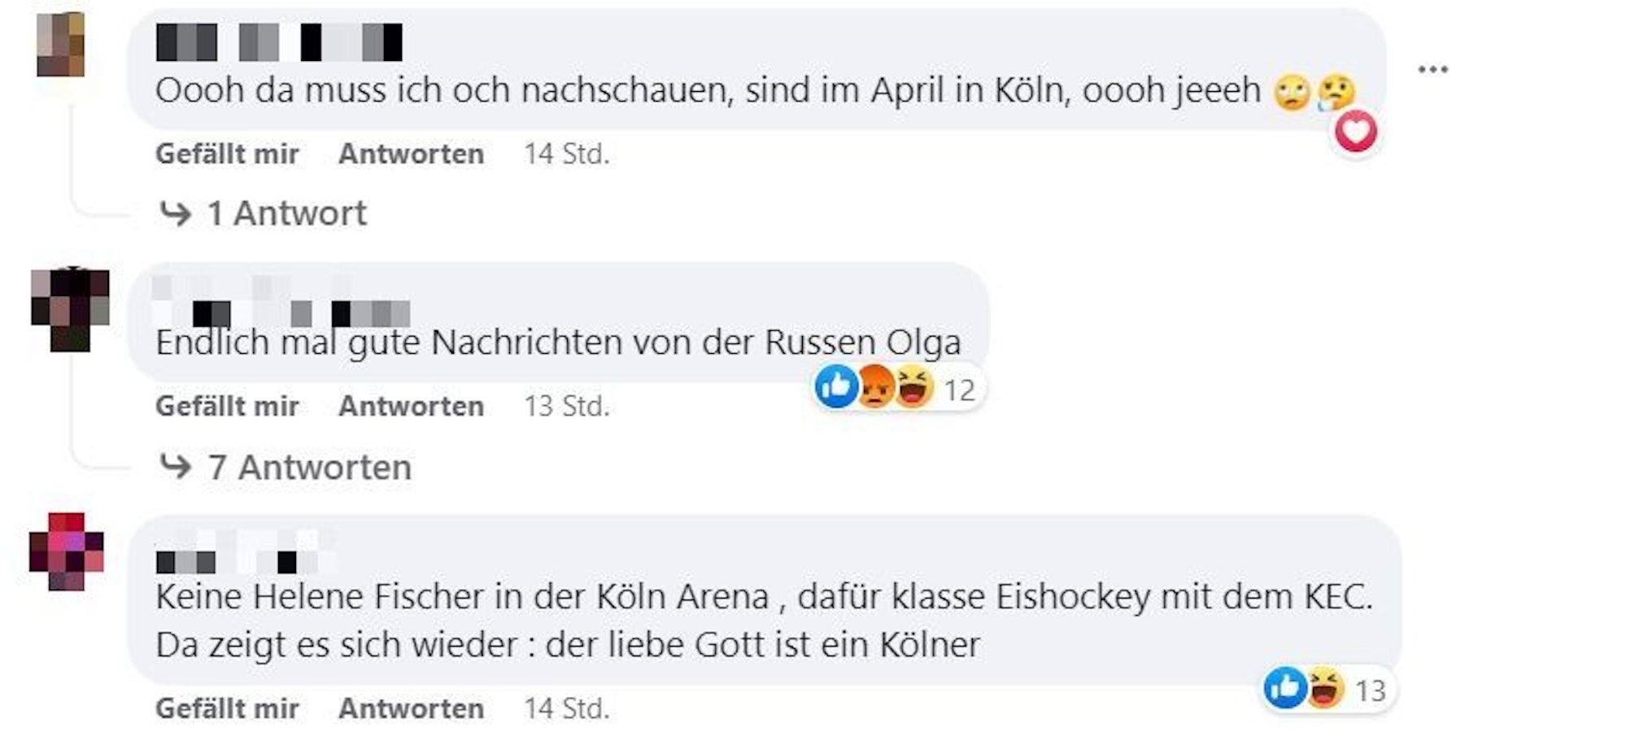Open the 14 Std. timestamp link
Screen dimensions: 1626x732
[567, 154]
